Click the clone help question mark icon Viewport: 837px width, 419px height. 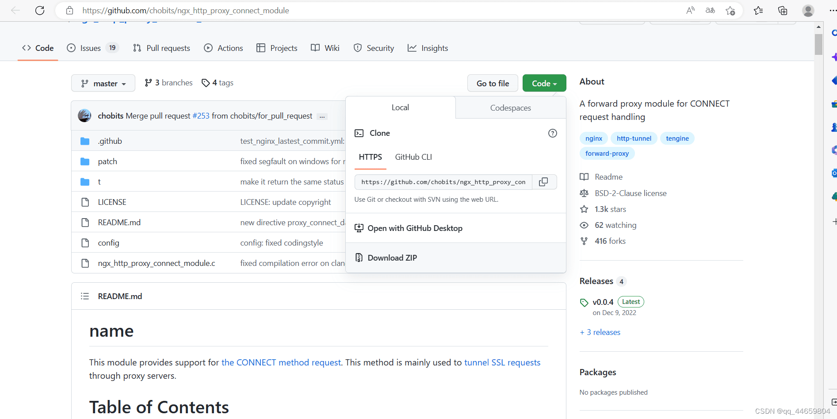[552, 133]
